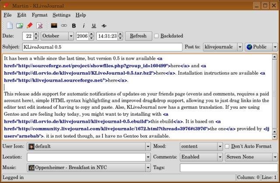Insert an image with the picture icon
Screen dimensions: 280x183
tap(54, 25)
